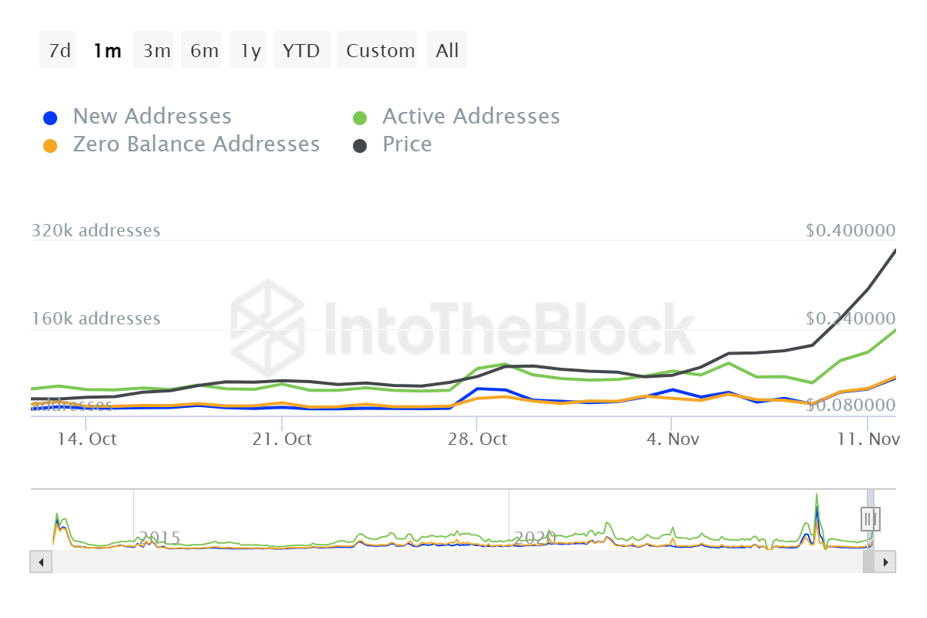Select the 7d time range button

coord(58,51)
